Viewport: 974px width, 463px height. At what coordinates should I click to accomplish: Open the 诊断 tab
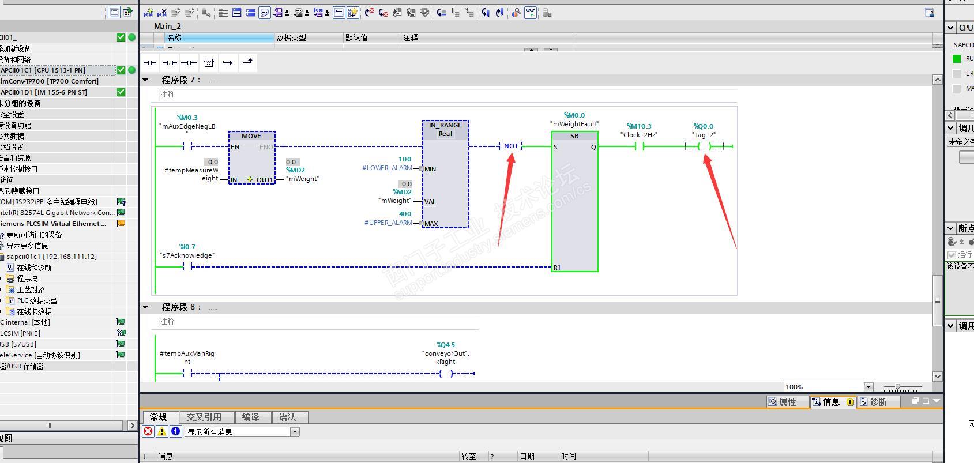[878, 402]
